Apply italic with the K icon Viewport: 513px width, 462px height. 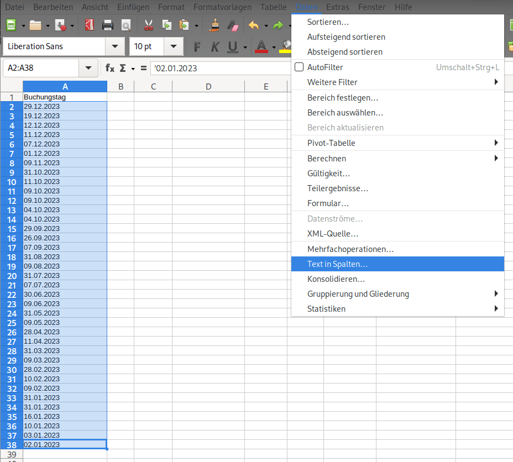(214, 47)
